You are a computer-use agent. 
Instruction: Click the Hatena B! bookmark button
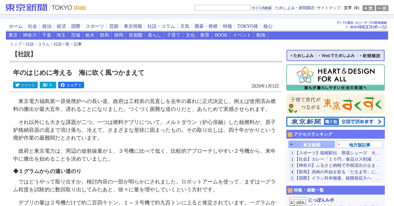(x=48, y=85)
